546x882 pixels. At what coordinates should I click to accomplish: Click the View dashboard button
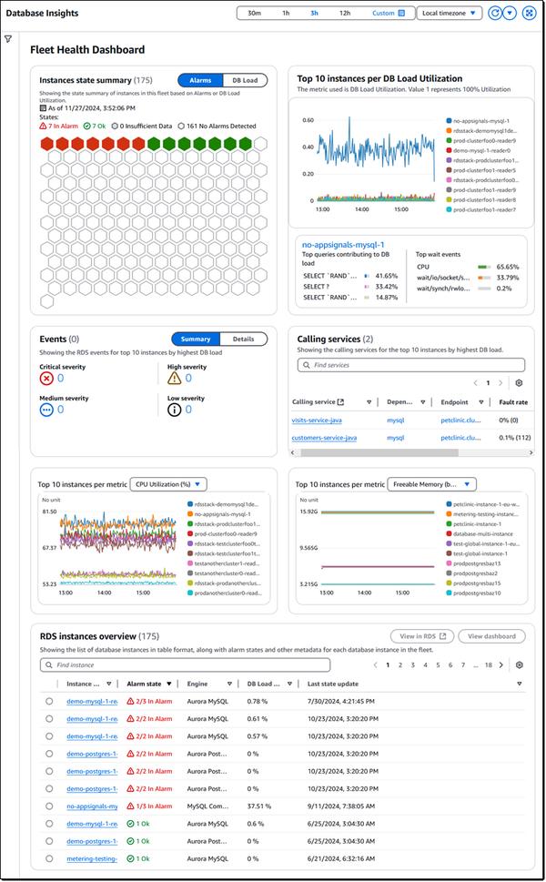pyautogui.click(x=491, y=636)
